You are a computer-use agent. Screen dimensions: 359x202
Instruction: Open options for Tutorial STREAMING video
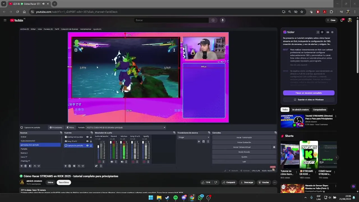336,116
